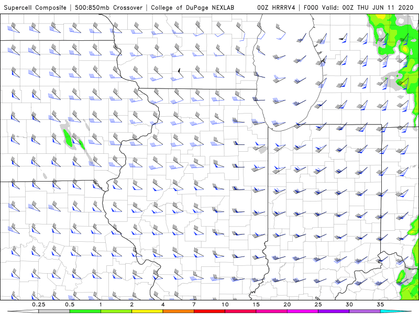Select the gray 0.25–0.5 color bar segment

click(54, 311)
